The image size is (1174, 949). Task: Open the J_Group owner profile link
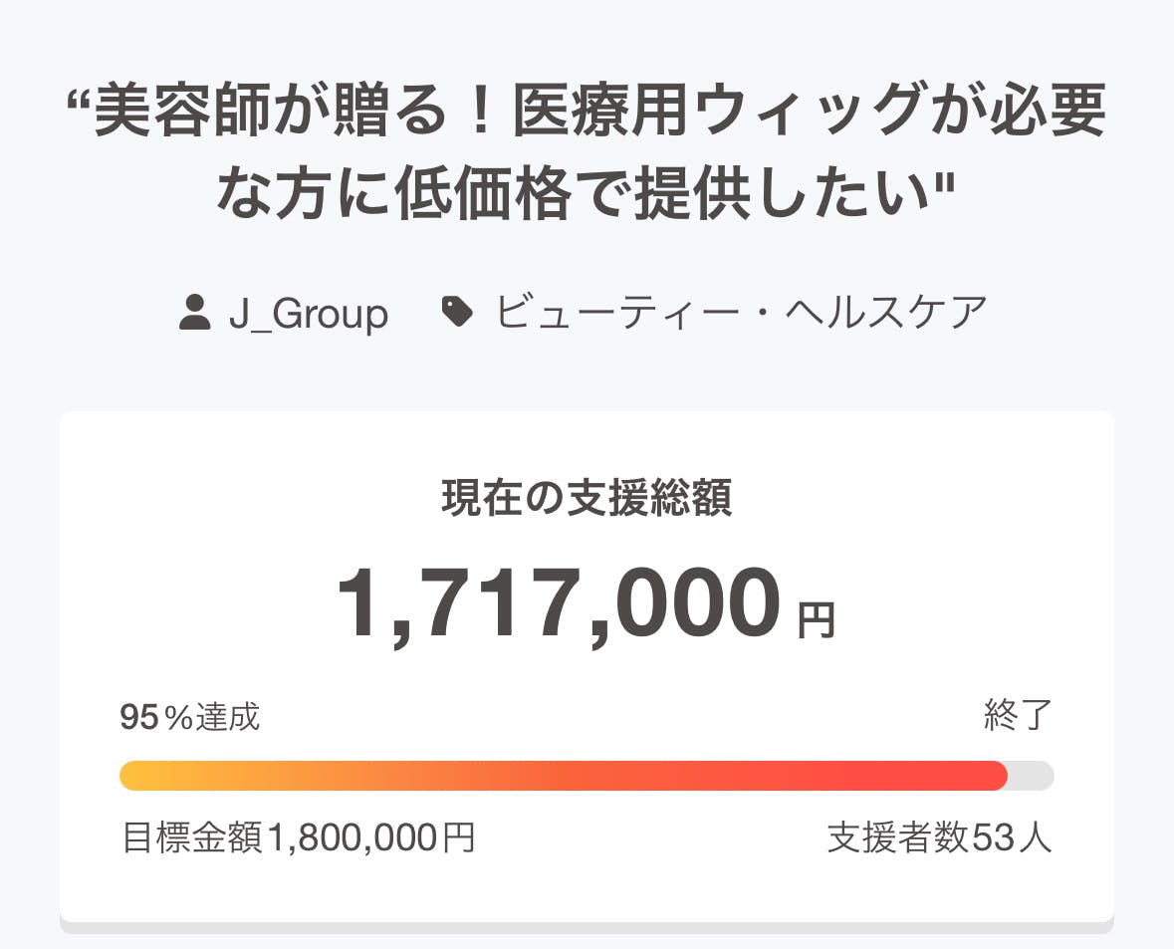pos(308,314)
